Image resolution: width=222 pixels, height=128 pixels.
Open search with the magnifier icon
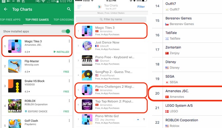click(x=69, y=9)
